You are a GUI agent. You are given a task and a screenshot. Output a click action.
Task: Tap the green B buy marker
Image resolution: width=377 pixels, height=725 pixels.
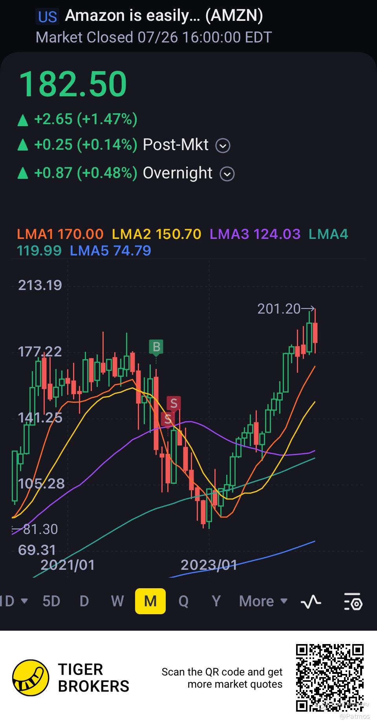coord(156,347)
